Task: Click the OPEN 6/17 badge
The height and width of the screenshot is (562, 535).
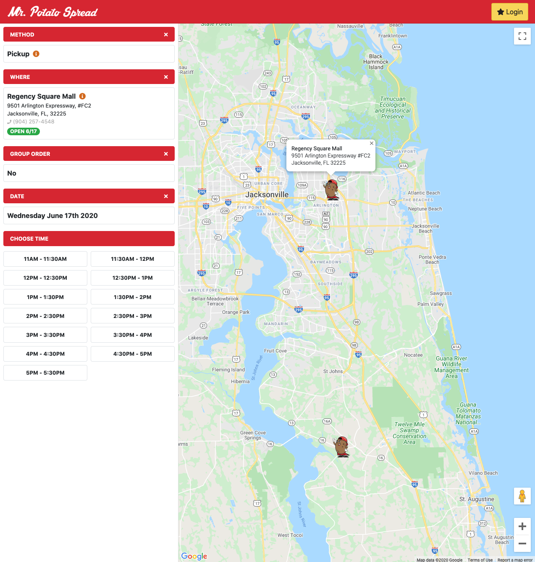Action: coord(24,131)
